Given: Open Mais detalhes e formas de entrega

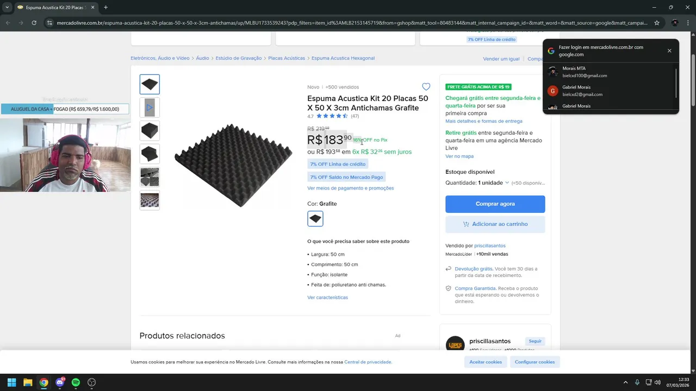Looking at the screenshot, I should tap(483, 121).
